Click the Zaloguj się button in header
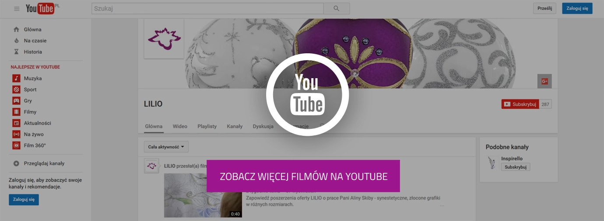This screenshot has height=221, width=604. coord(577,8)
